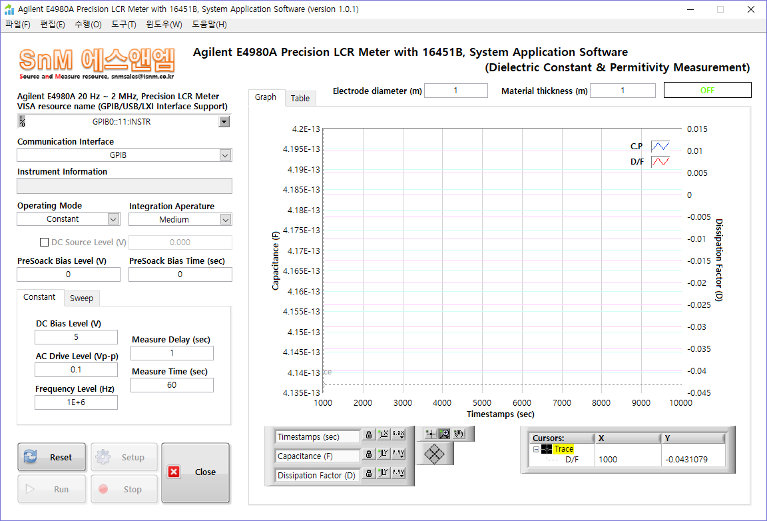Select the Sweep settings tab
The width and height of the screenshot is (767, 521).
pyautogui.click(x=82, y=298)
